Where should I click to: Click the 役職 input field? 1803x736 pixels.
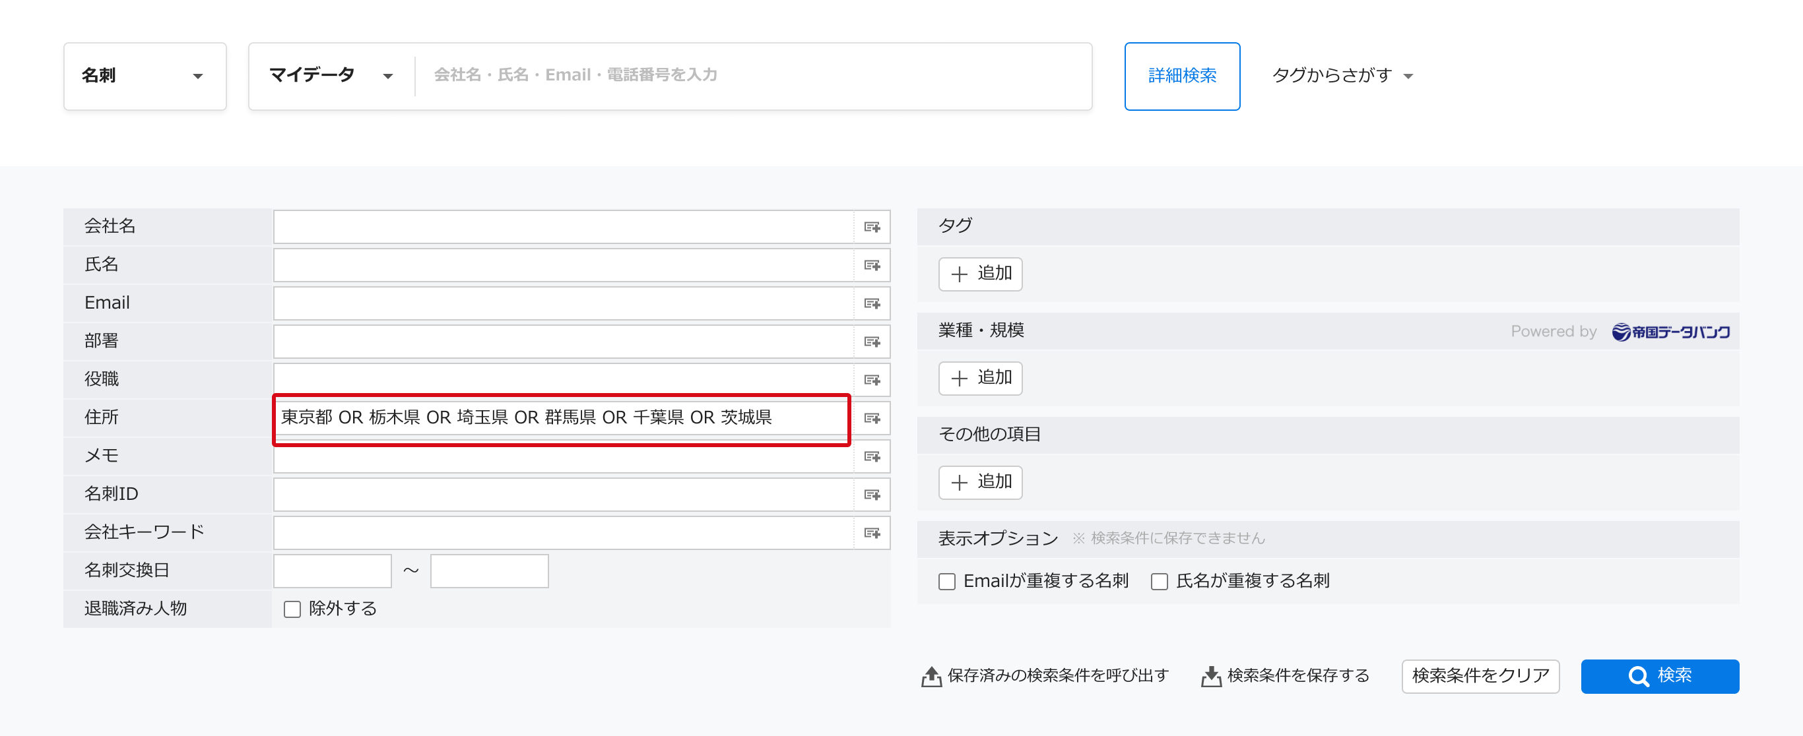pos(564,379)
